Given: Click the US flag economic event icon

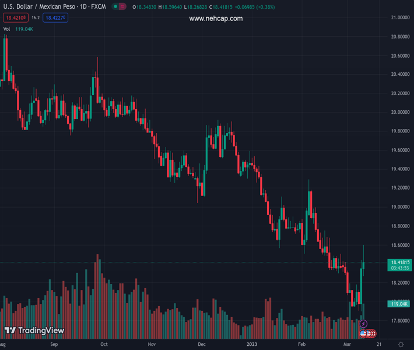Looking at the screenshot, I should 364,334.
